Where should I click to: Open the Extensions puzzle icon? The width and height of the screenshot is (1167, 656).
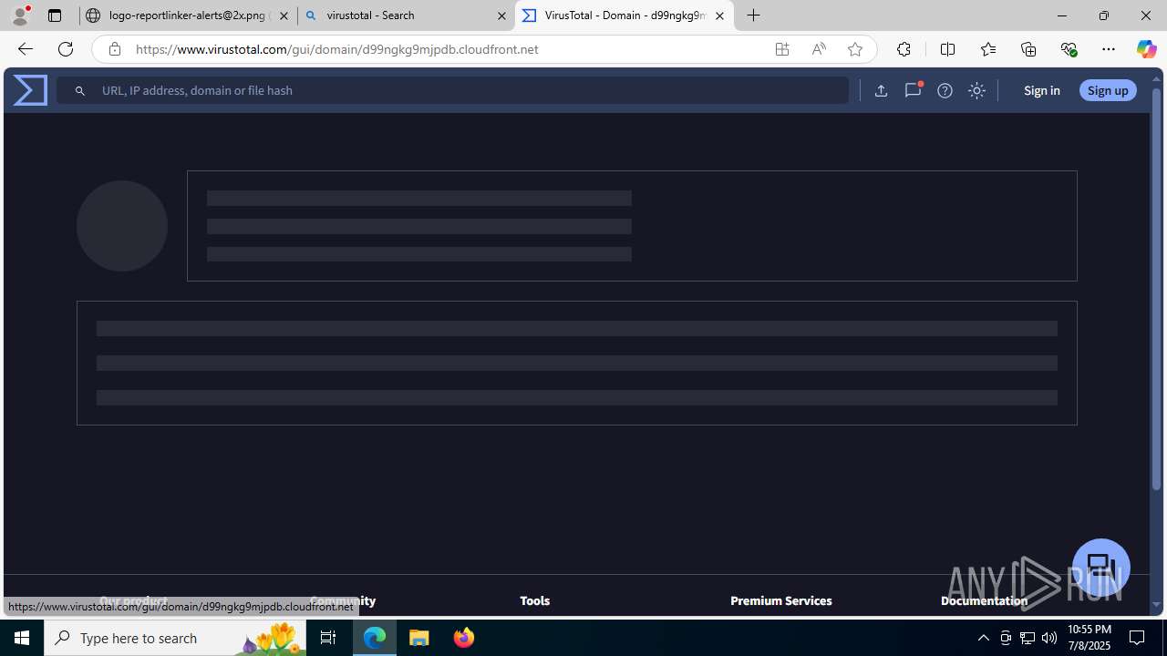tap(904, 49)
